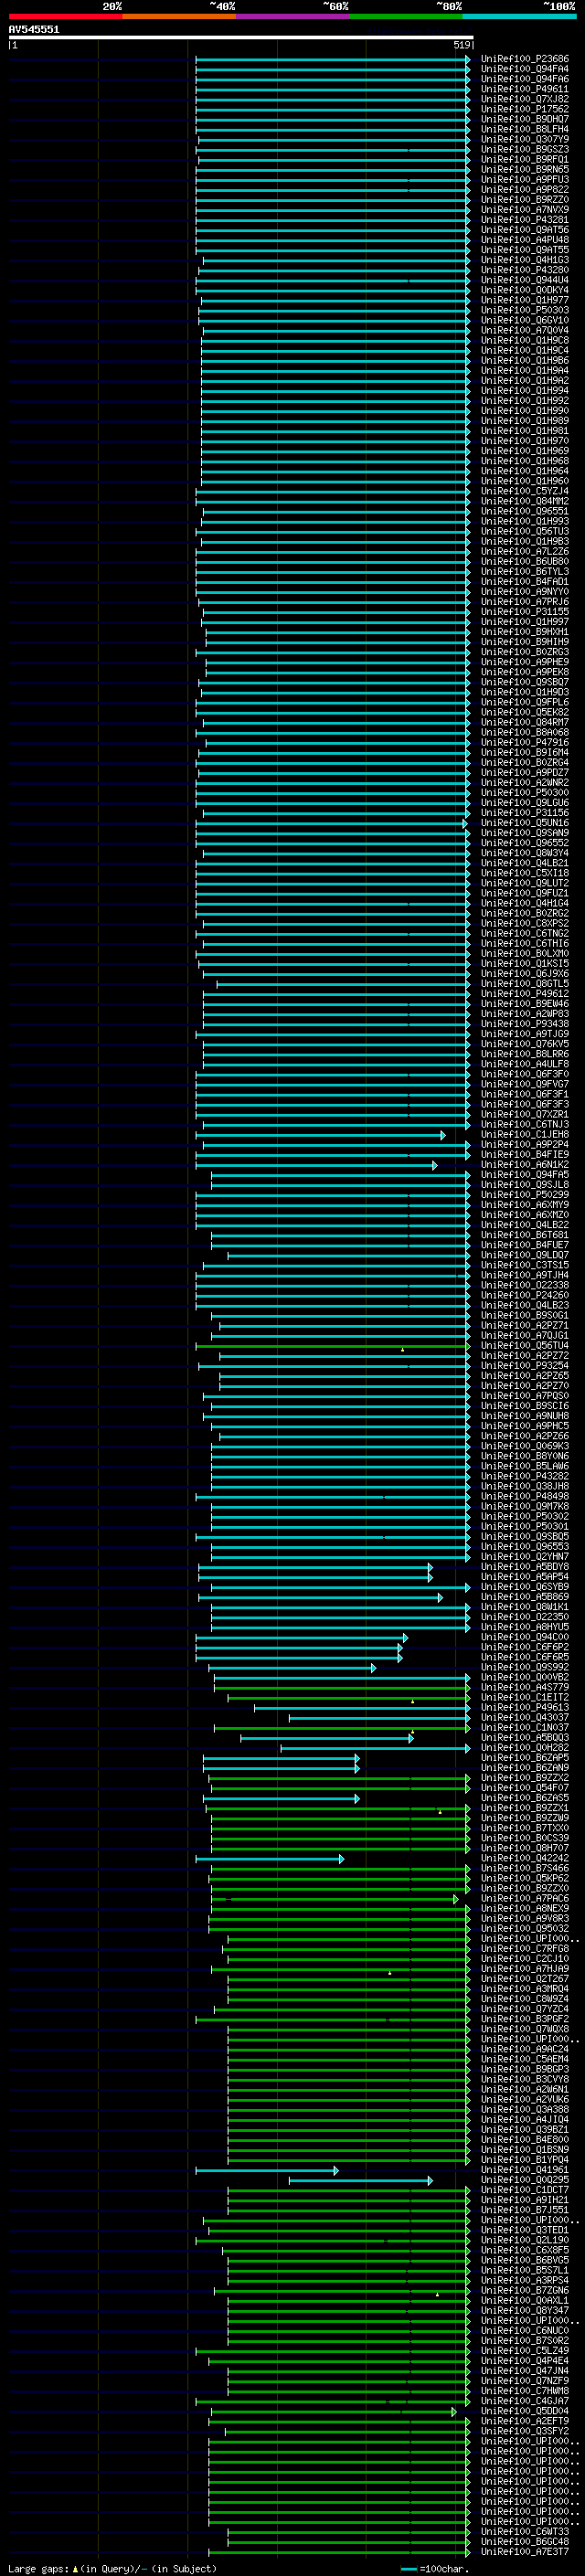Select the UniRef100_P93254 label
585x2576 pixels.
tap(524, 1365)
